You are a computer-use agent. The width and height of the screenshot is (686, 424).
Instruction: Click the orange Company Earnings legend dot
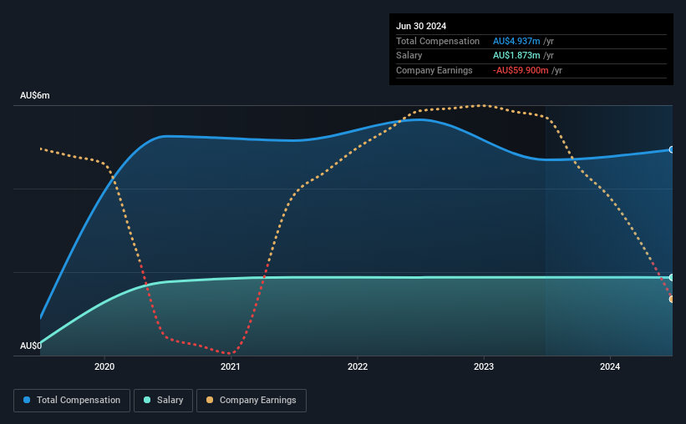point(210,400)
